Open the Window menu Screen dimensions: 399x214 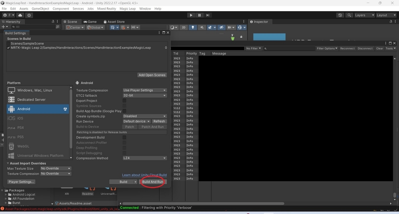145,9
